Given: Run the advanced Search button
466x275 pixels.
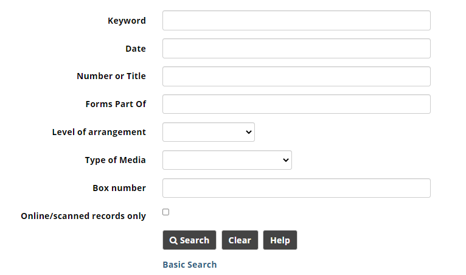Looking at the screenshot, I should point(189,240).
